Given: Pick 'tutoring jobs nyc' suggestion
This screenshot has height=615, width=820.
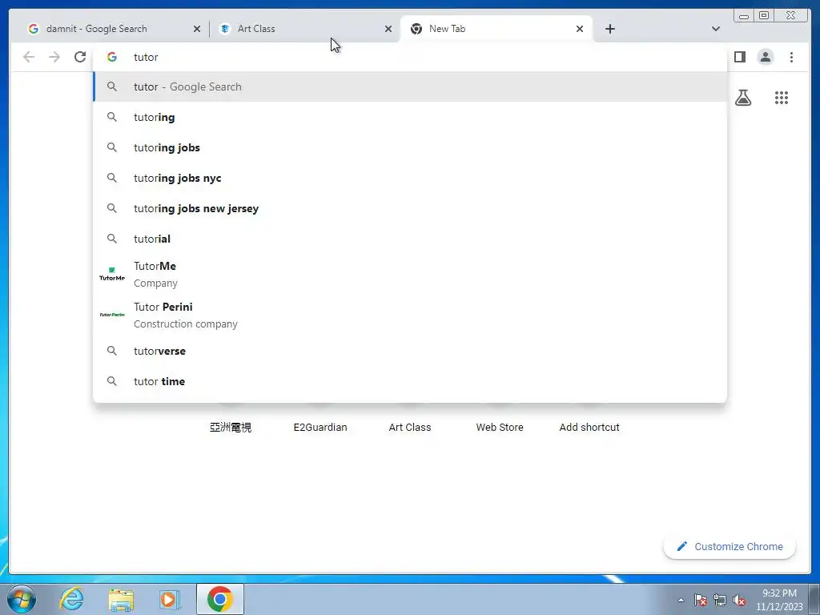Looking at the screenshot, I should (410, 178).
